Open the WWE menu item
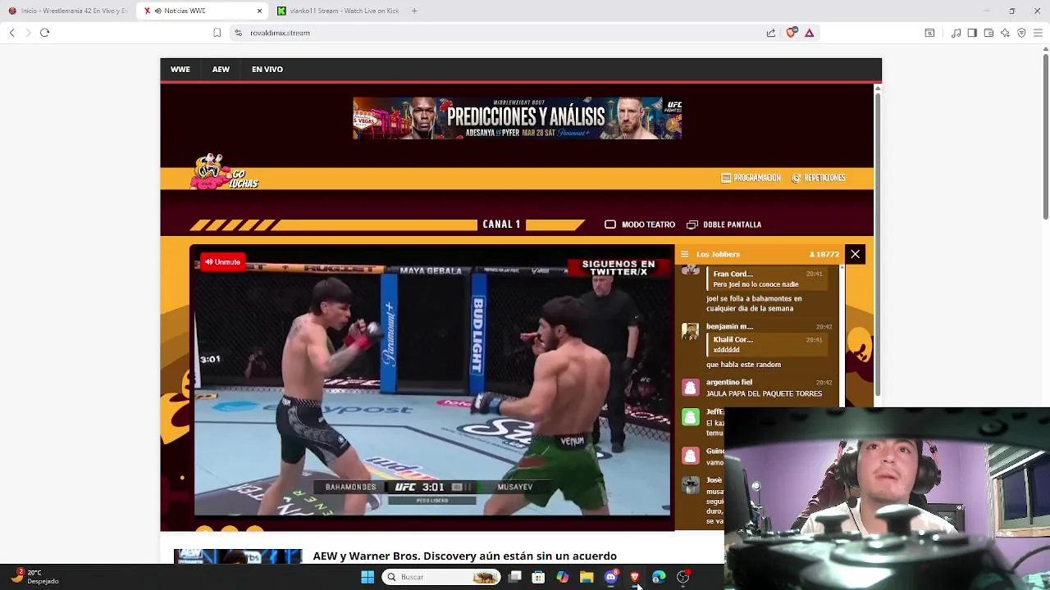Image resolution: width=1050 pixels, height=590 pixels. coord(180,70)
